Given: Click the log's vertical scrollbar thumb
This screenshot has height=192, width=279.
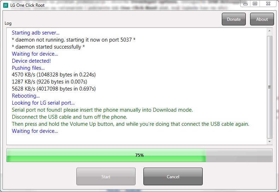Looking at the screenshot, I should pos(269,87).
